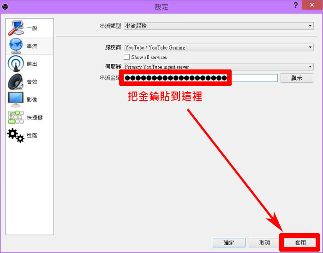Image resolution: width=323 pixels, height=253 pixels.
Task: Click the 顯示 (Show) stream key button
Action: pyautogui.click(x=297, y=78)
